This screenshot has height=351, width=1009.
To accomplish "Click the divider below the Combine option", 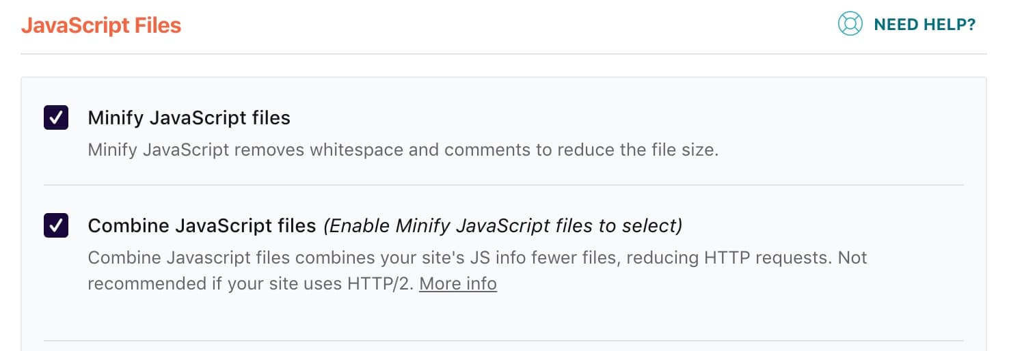I will point(504,340).
